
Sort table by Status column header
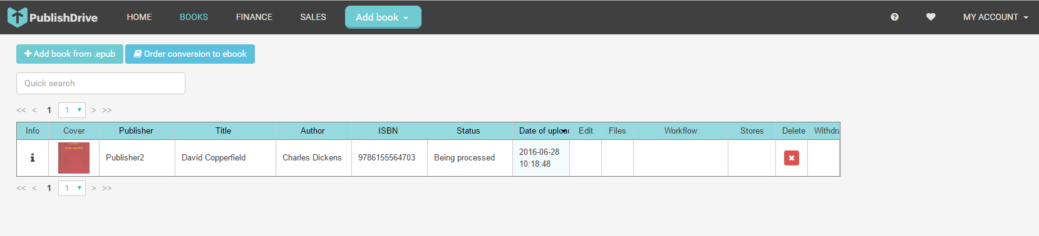click(x=468, y=130)
